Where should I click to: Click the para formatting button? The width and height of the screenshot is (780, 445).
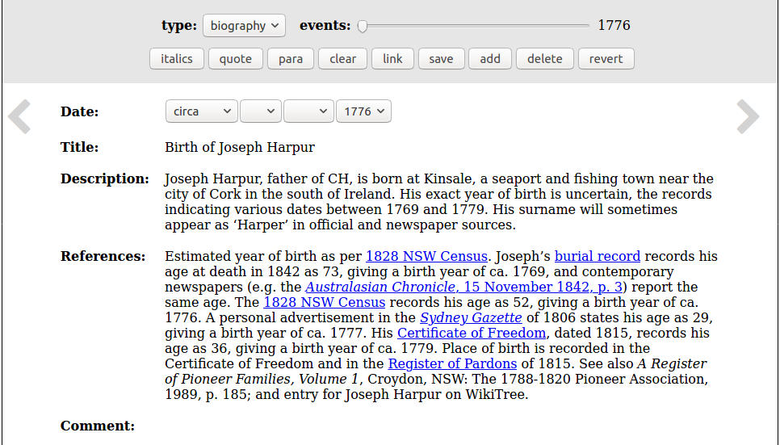(291, 59)
